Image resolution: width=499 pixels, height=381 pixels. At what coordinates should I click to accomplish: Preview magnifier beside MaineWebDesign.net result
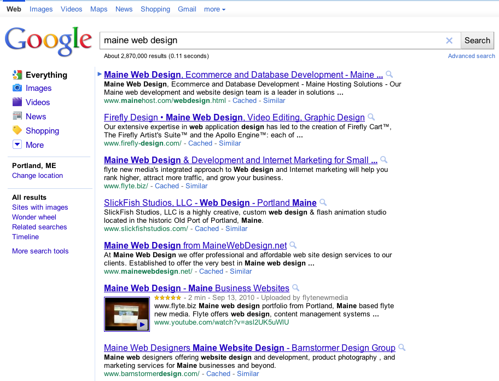(x=293, y=245)
